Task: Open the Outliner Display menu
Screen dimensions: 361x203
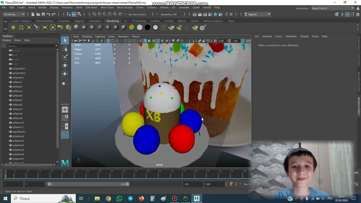Action: (6, 40)
